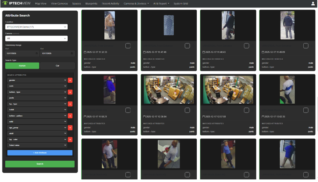
Task: Remove the top - color attribute row
Action: [70, 139]
